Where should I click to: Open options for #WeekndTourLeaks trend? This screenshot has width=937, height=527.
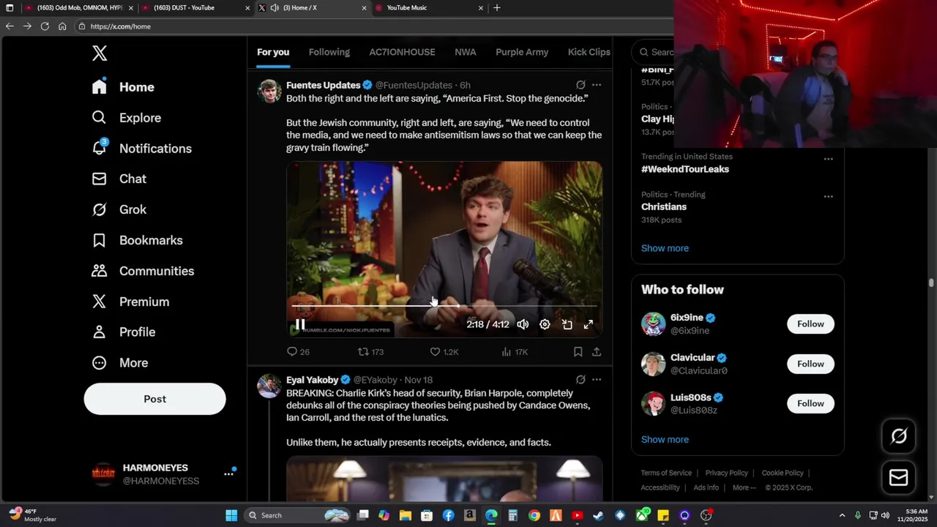(x=828, y=159)
